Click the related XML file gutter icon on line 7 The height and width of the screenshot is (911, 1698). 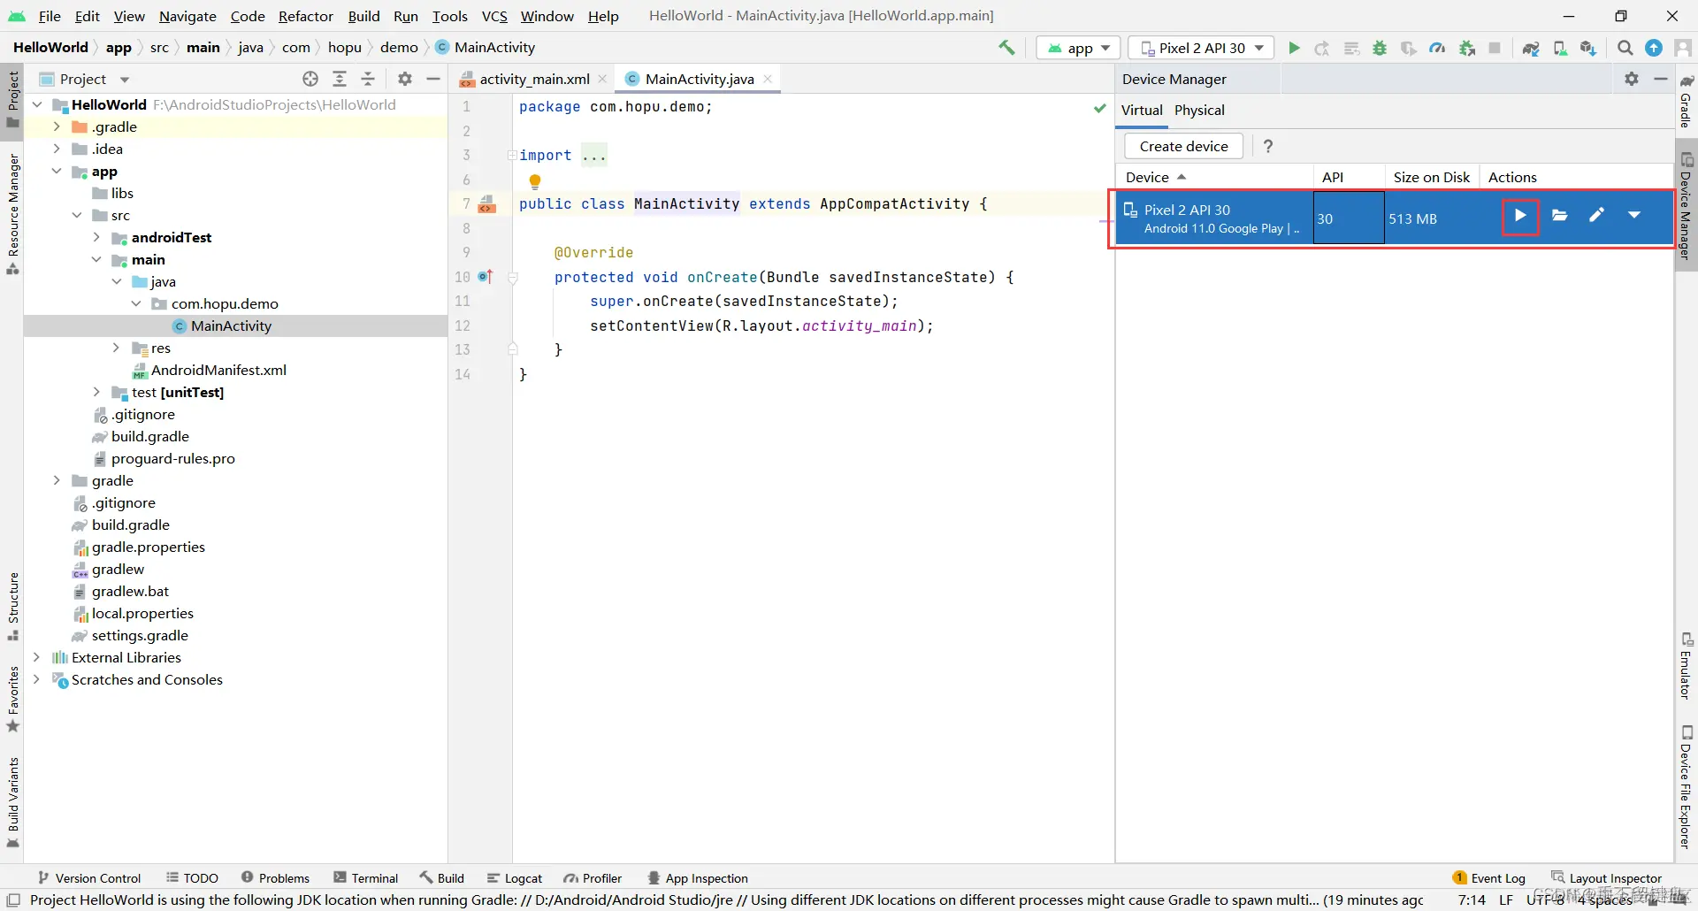(x=487, y=204)
